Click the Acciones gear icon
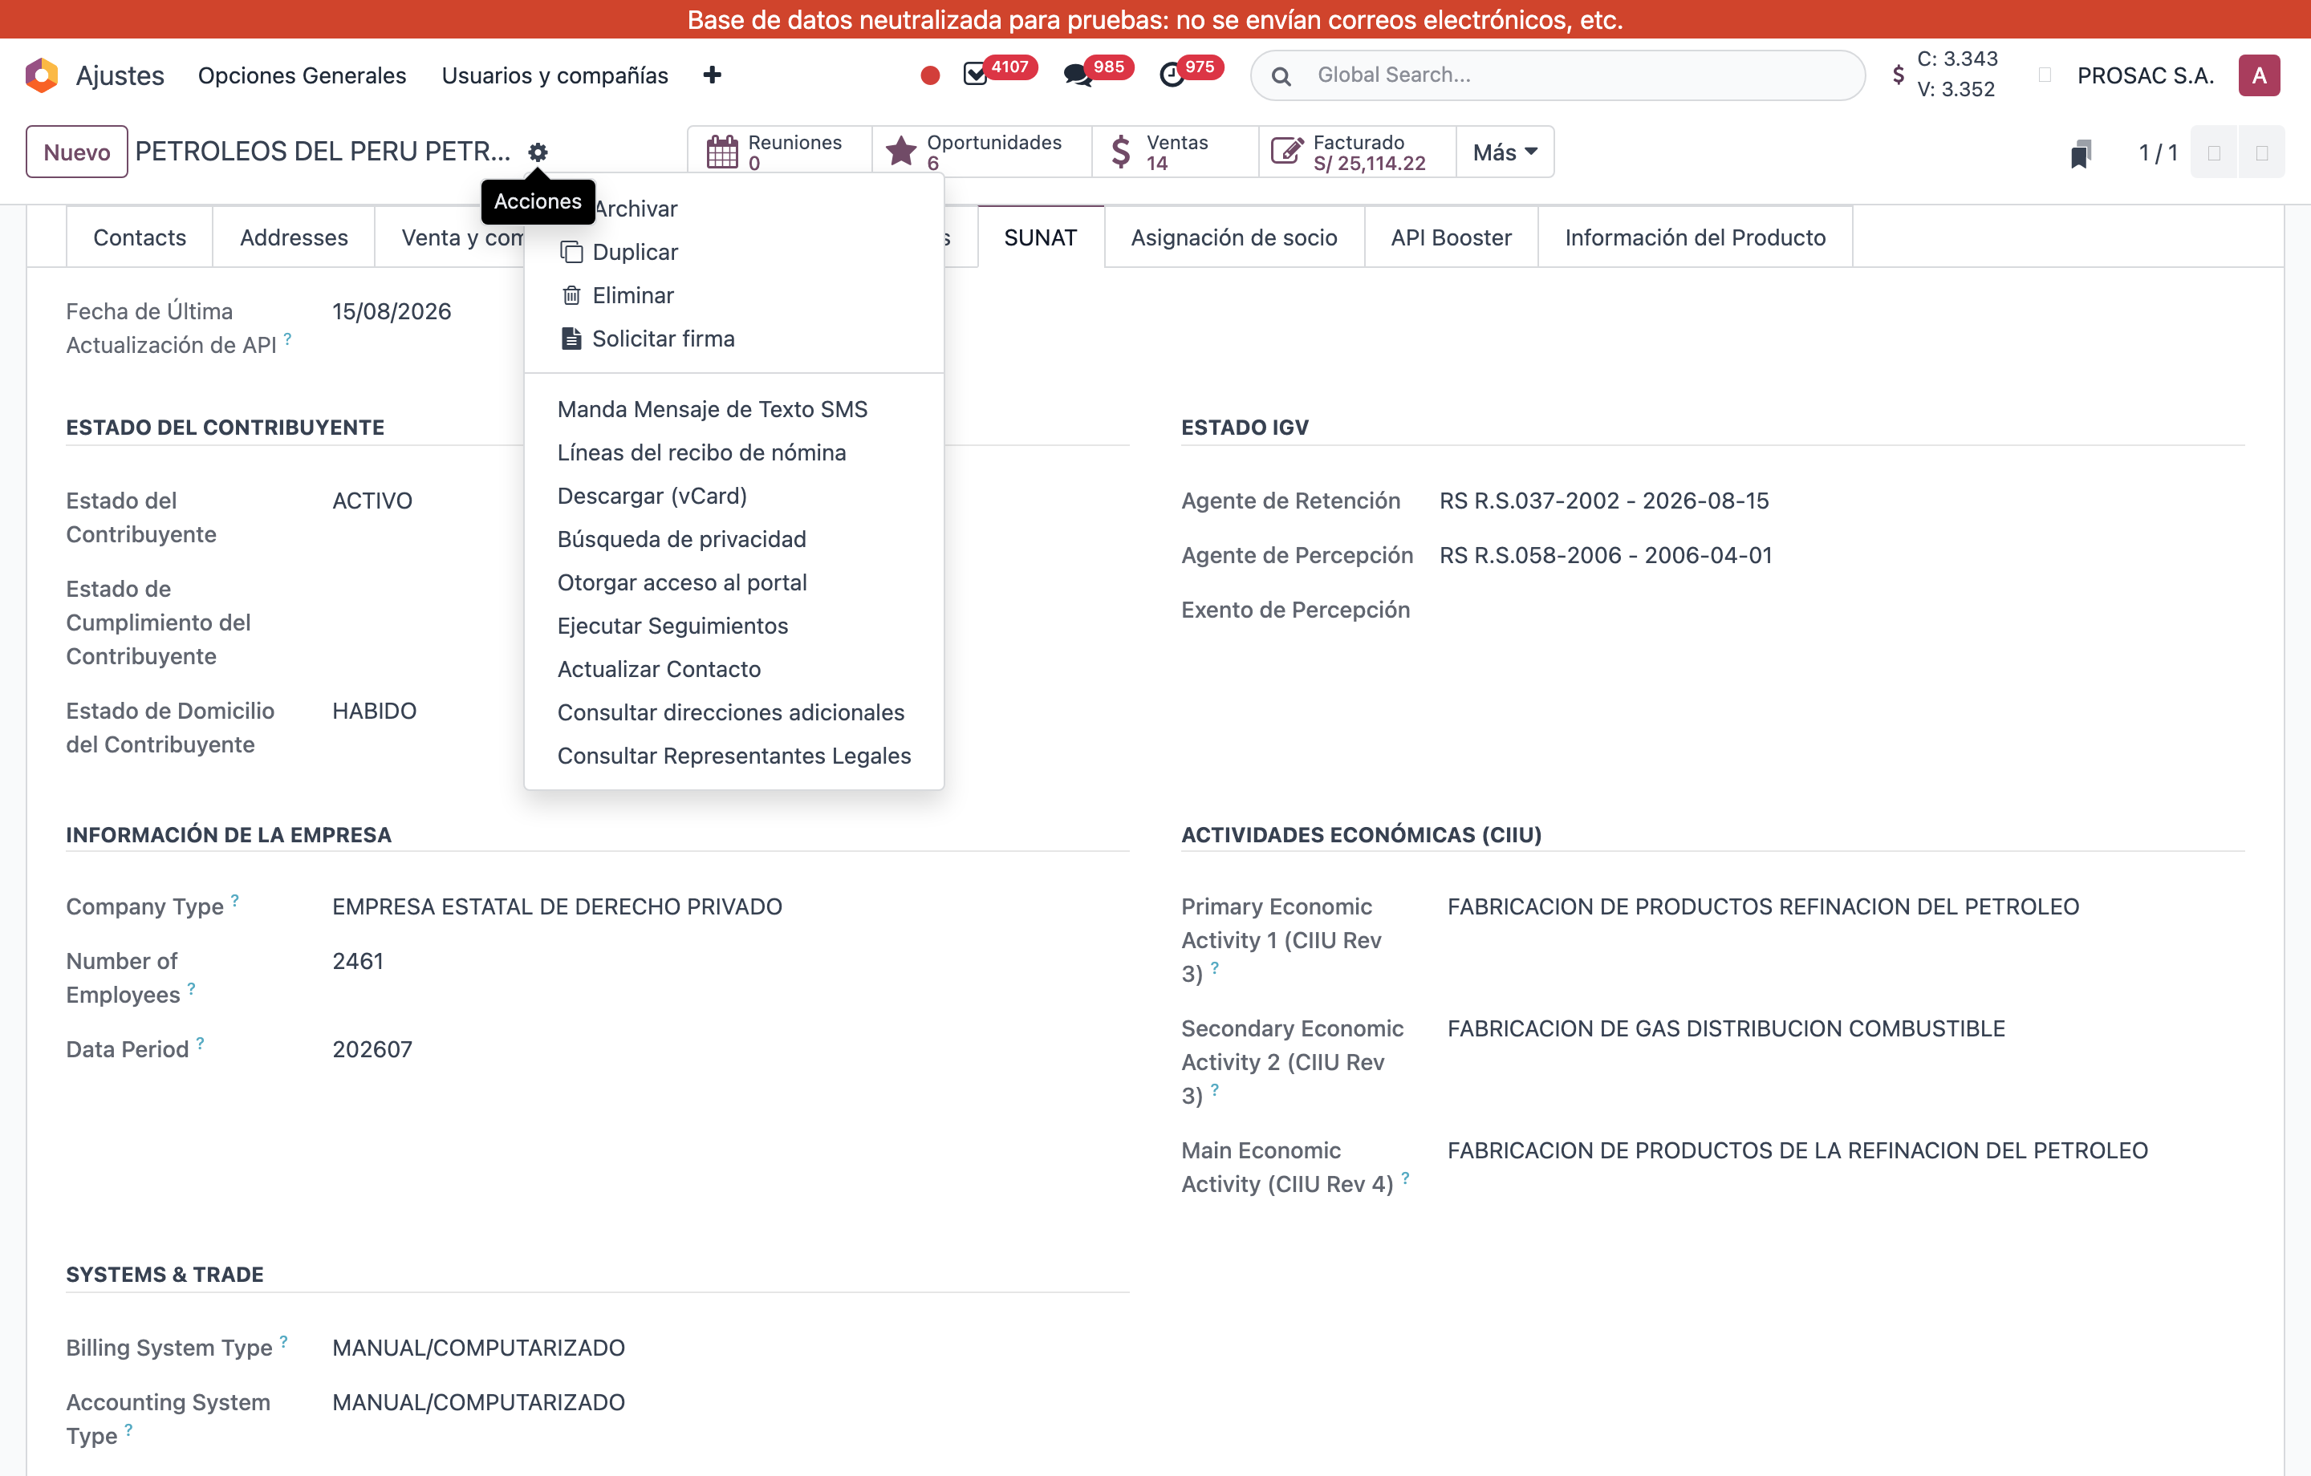Screen dimensions: 2311x1476 tap(538, 152)
